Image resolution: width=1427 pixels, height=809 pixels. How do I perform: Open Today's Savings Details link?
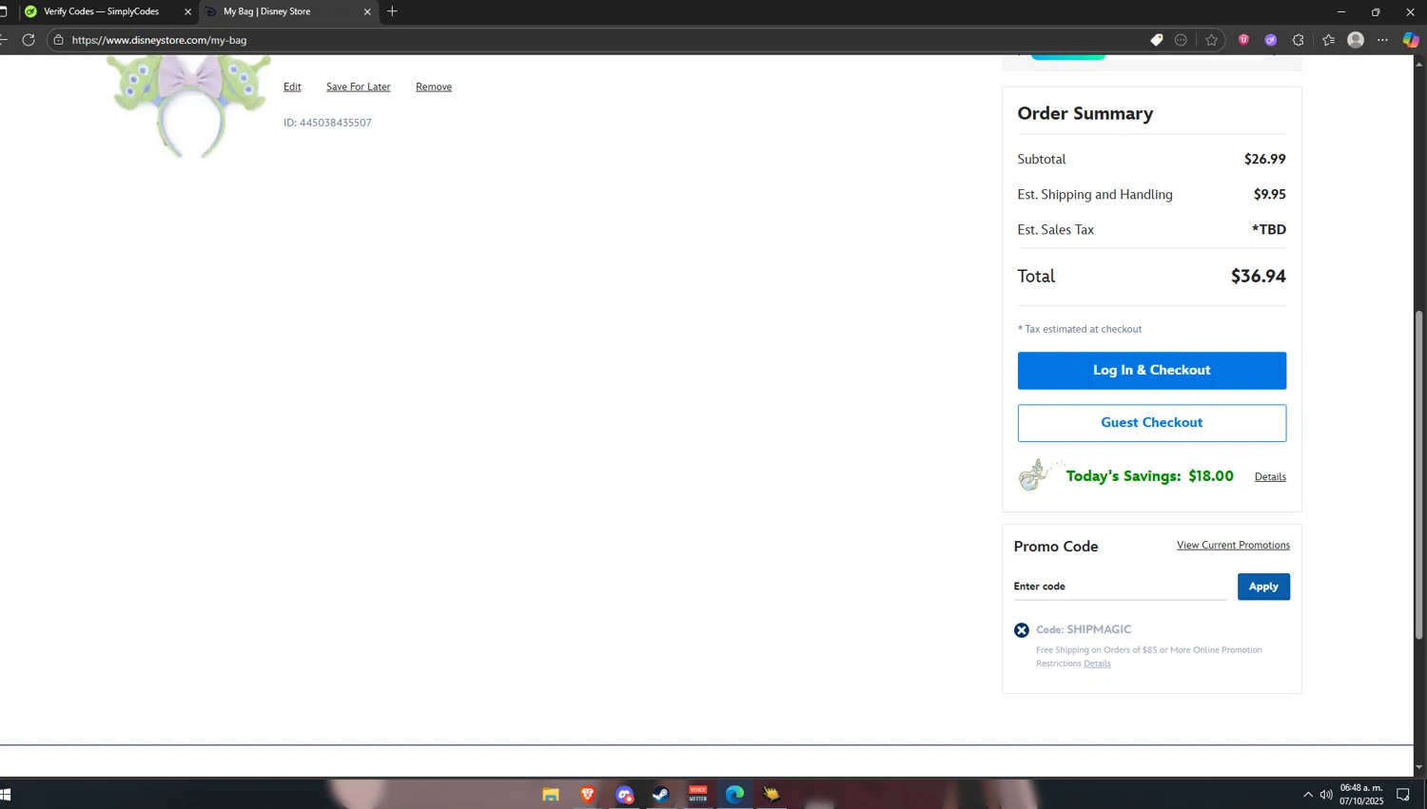tap(1270, 477)
